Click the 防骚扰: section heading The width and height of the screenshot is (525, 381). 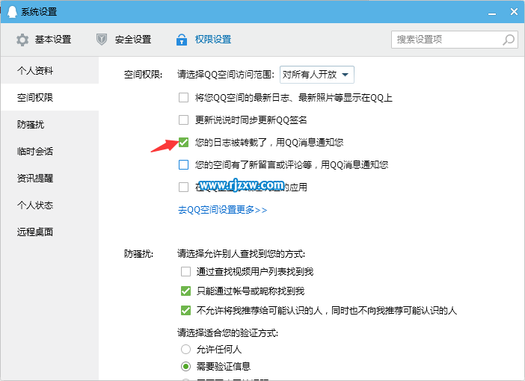pyautogui.click(x=138, y=254)
